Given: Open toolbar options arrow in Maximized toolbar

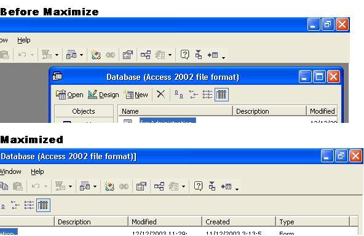Looking at the screenshot, I should coord(237,189).
